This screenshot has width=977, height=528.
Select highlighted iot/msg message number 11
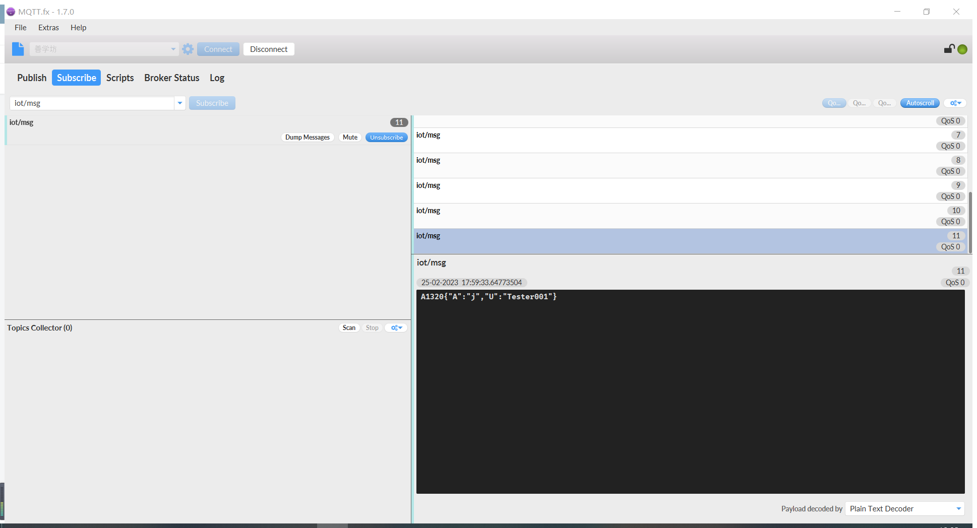(690, 241)
